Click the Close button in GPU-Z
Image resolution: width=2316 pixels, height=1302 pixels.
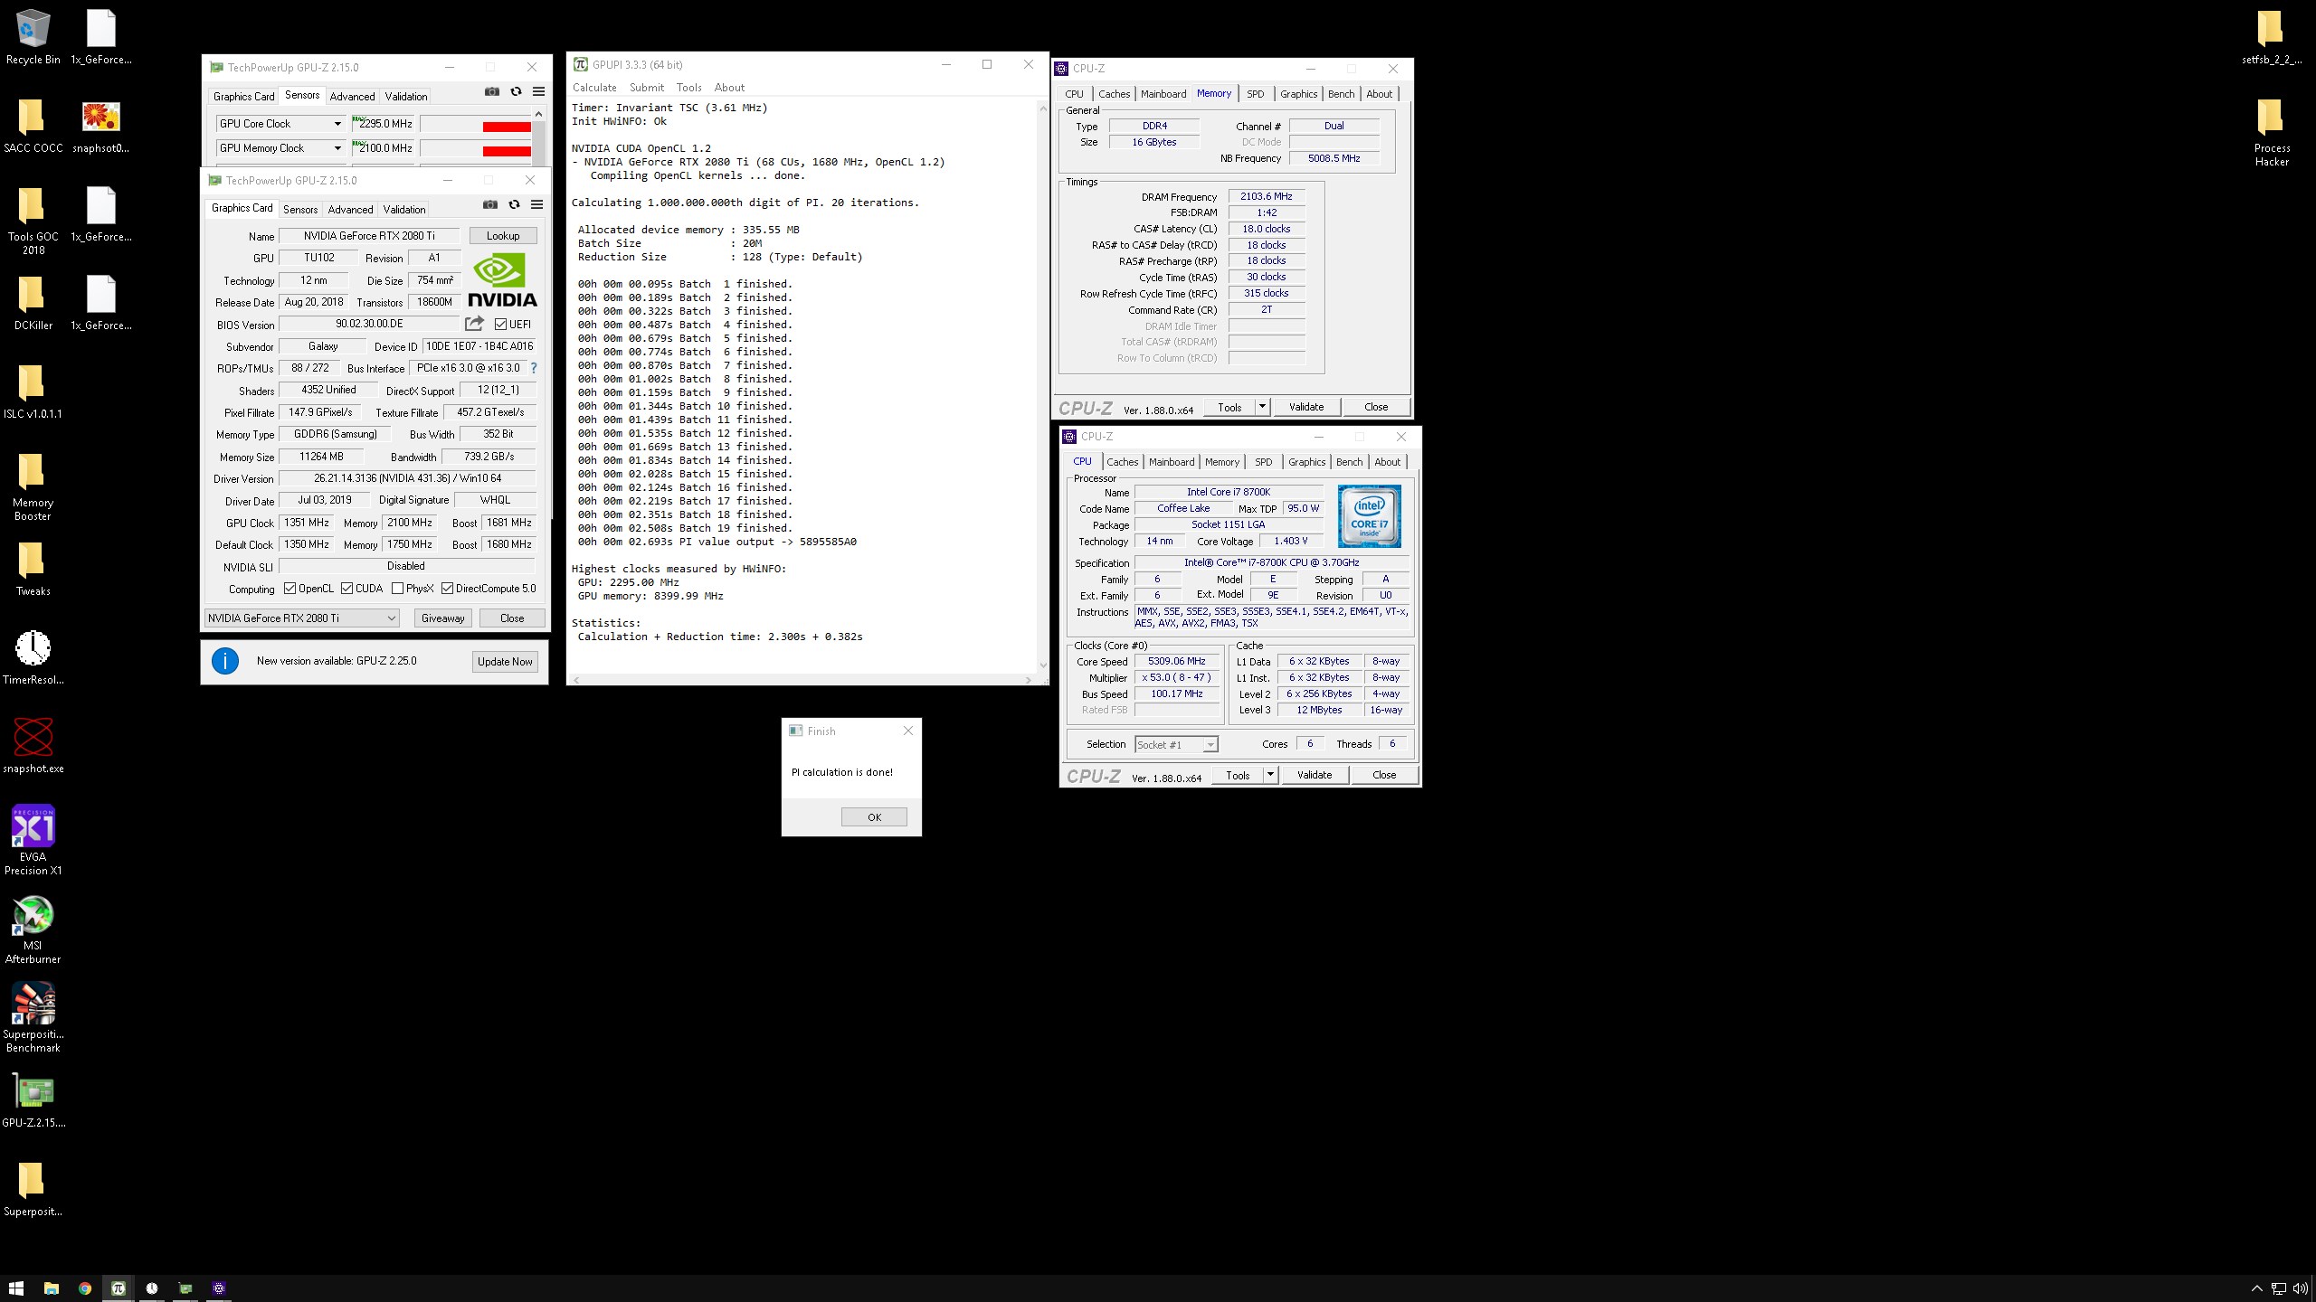(x=512, y=618)
